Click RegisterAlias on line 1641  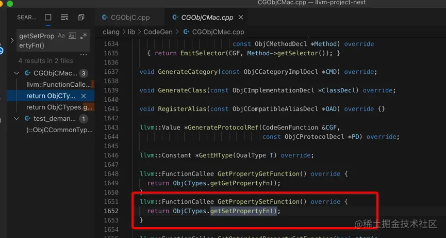coord(182,109)
